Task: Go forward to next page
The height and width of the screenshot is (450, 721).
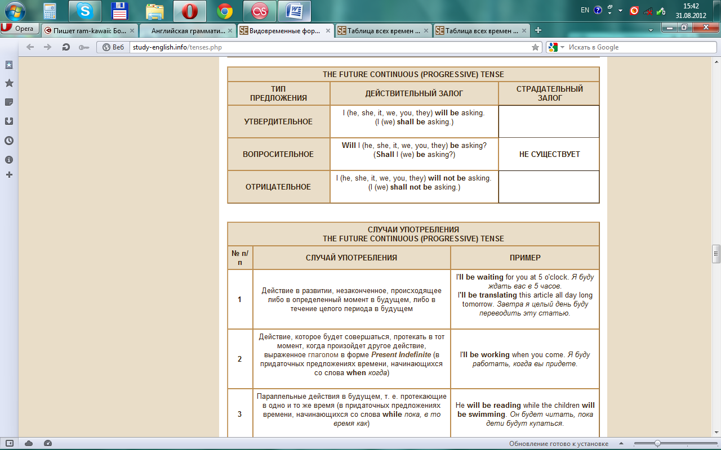Action: pyautogui.click(x=47, y=47)
